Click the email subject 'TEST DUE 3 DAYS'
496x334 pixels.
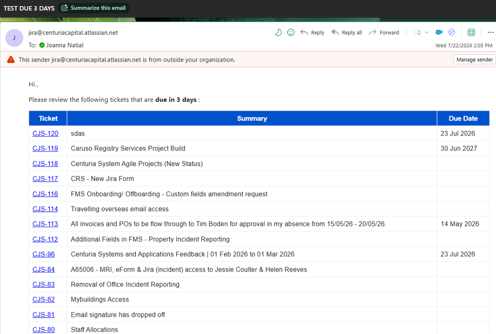point(29,8)
